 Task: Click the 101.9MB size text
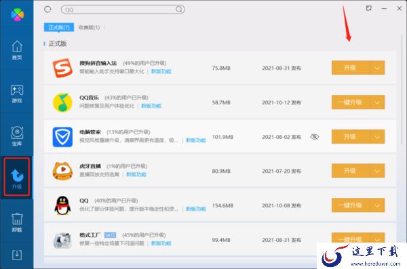point(222,137)
